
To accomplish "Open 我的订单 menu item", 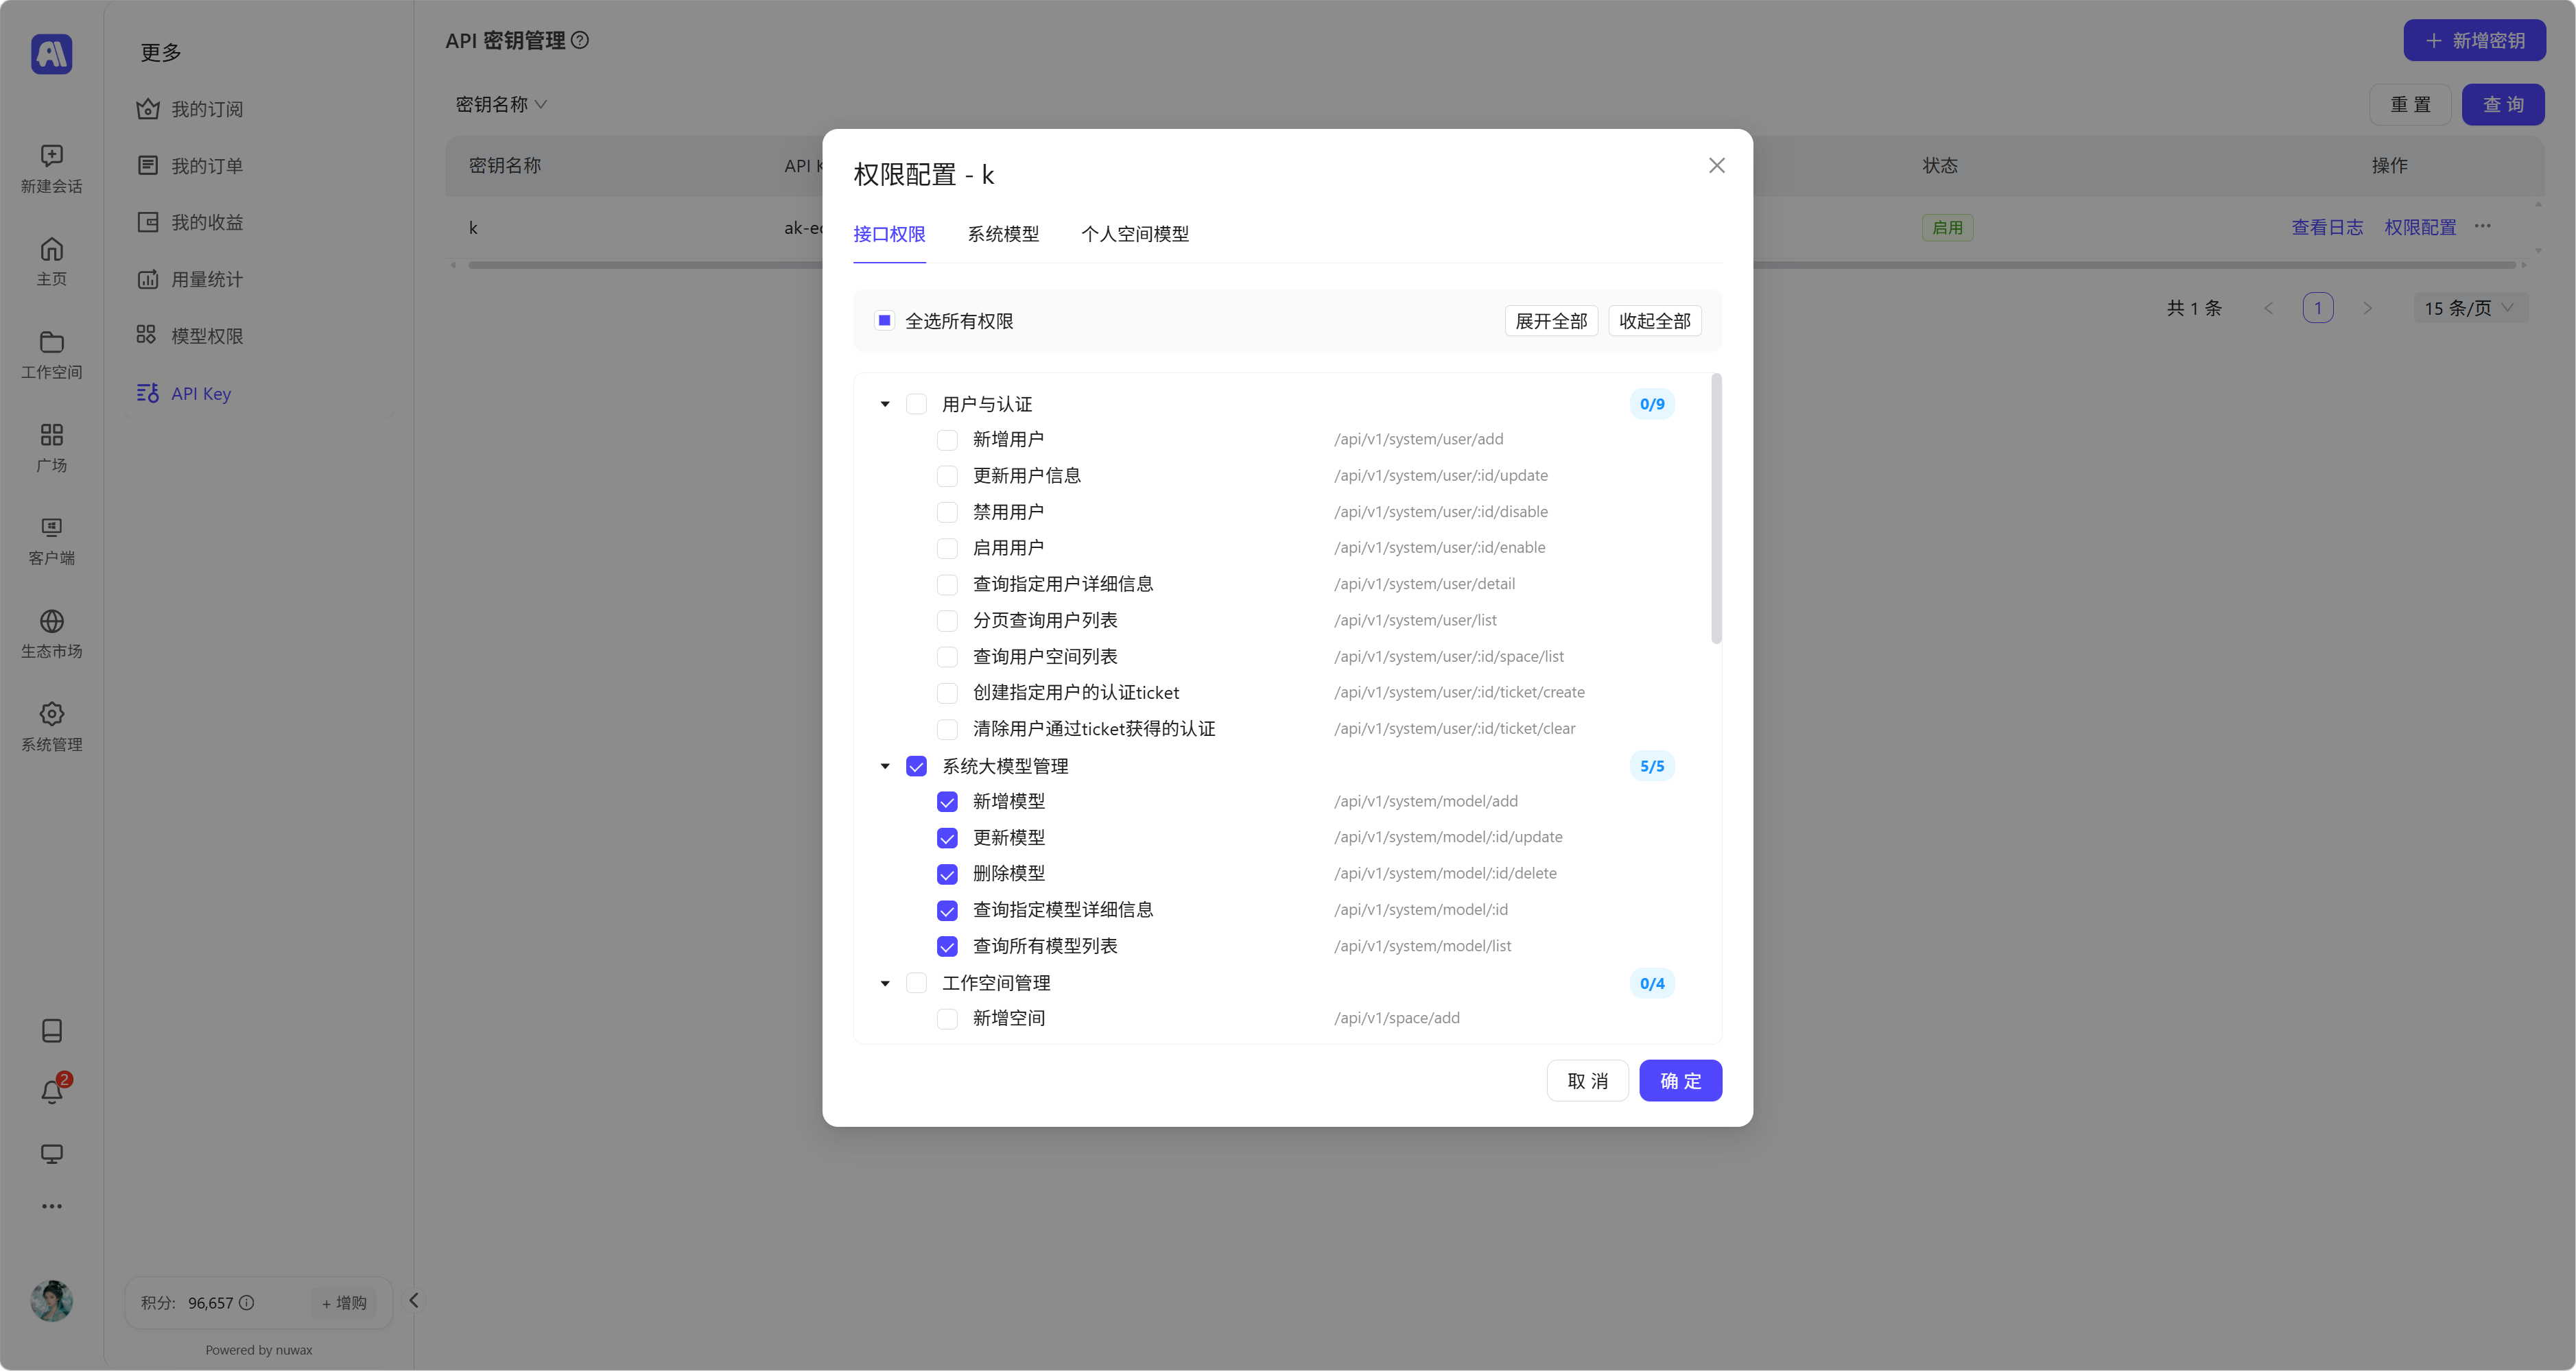I will [258, 166].
